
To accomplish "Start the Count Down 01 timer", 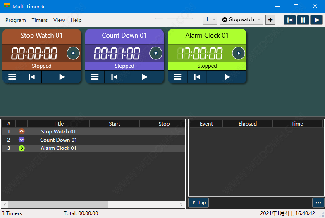I will tap(144, 77).
